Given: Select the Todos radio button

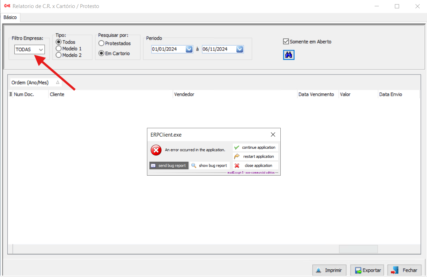Looking at the screenshot, I should [x=59, y=42].
